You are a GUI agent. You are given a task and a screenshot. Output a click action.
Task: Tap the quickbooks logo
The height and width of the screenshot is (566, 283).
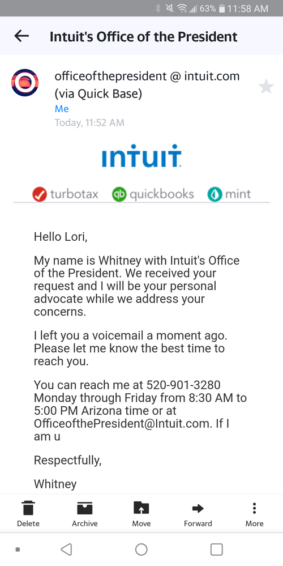point(153,194)
